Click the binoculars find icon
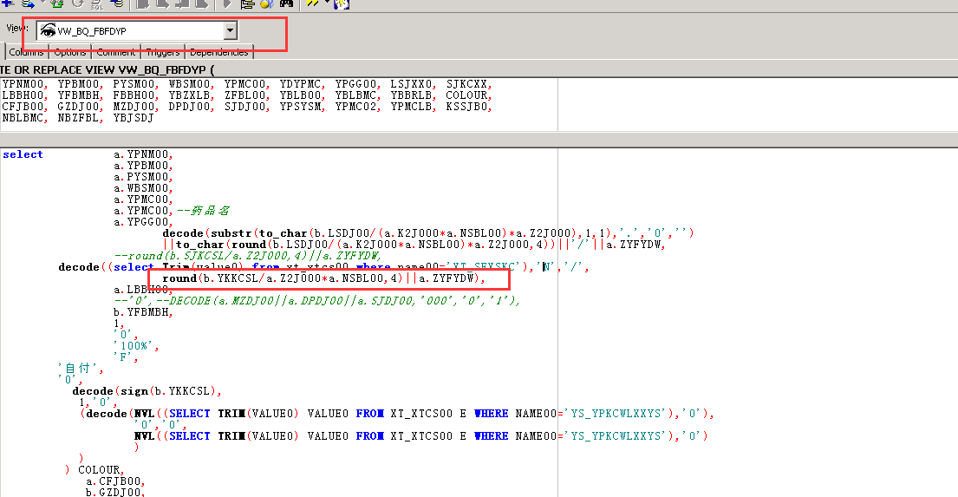This screenshot has width=958, height=497. click(x=284, y=3)
